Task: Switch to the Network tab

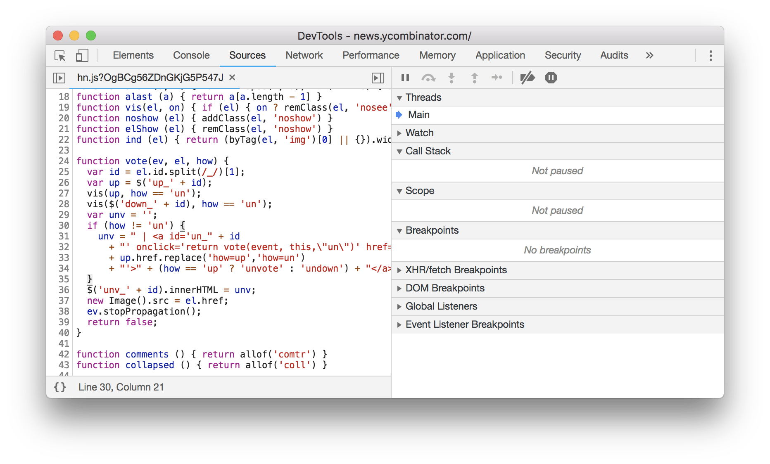Action: tap(304, 55)
